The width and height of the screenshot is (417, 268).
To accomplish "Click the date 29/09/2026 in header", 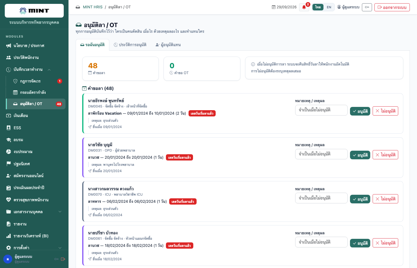I will click(x=284, y=7).
